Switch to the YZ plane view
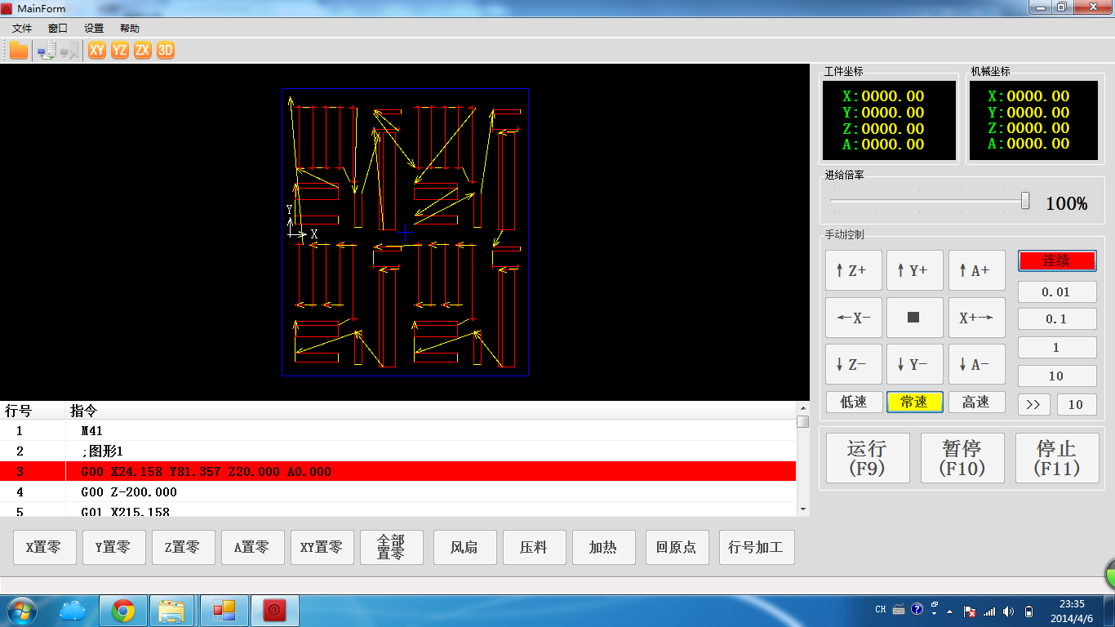The width and height of the screenshot is (1115, 627). 120,51
